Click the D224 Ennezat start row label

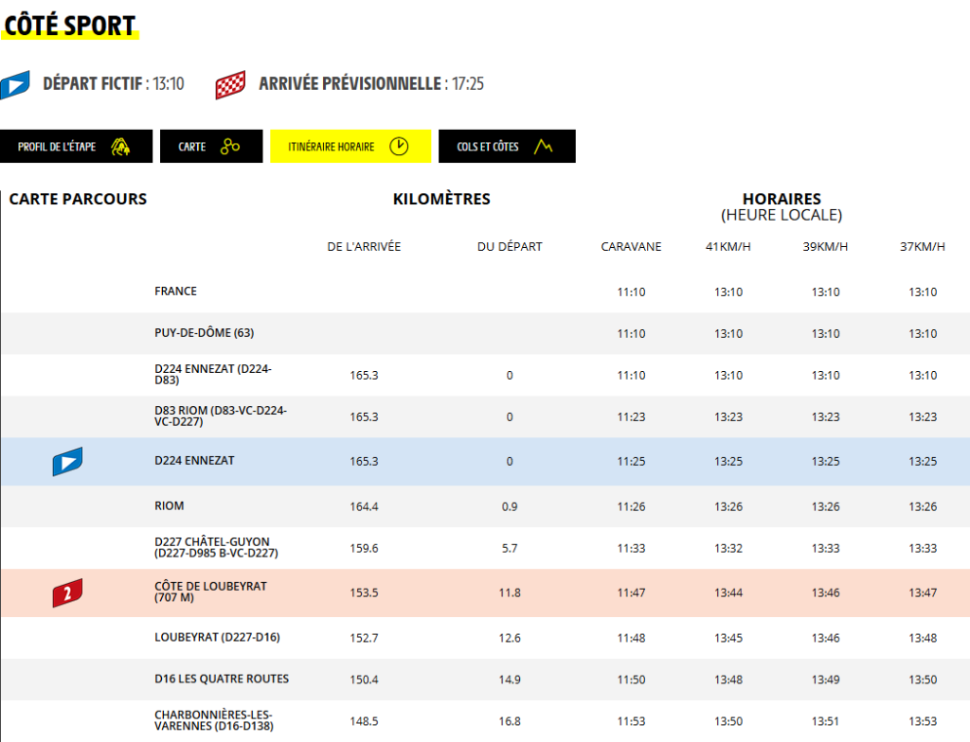click(194, 461)
